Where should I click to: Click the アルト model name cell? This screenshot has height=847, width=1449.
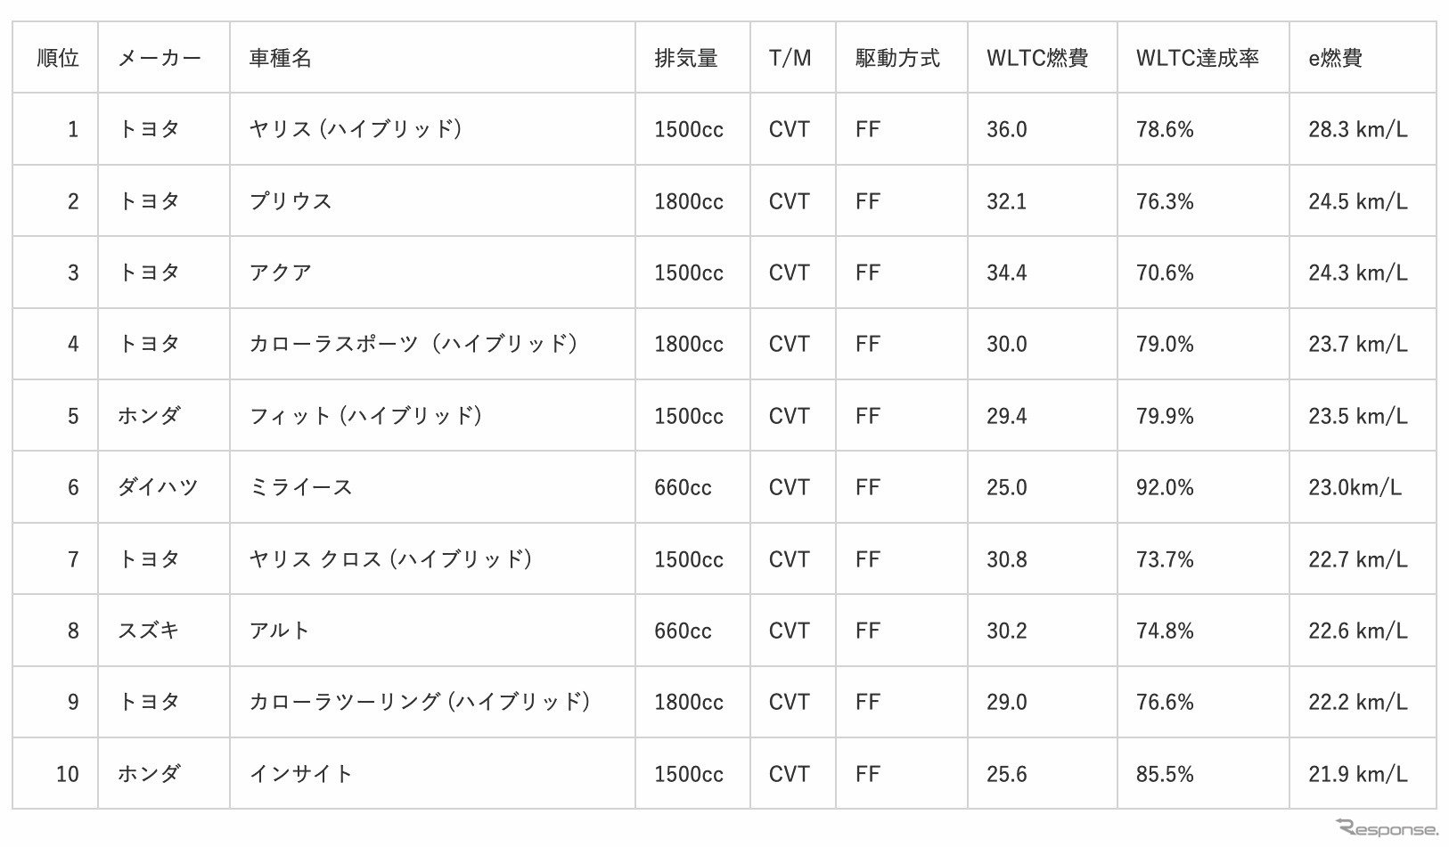click(x=280, y=631)
